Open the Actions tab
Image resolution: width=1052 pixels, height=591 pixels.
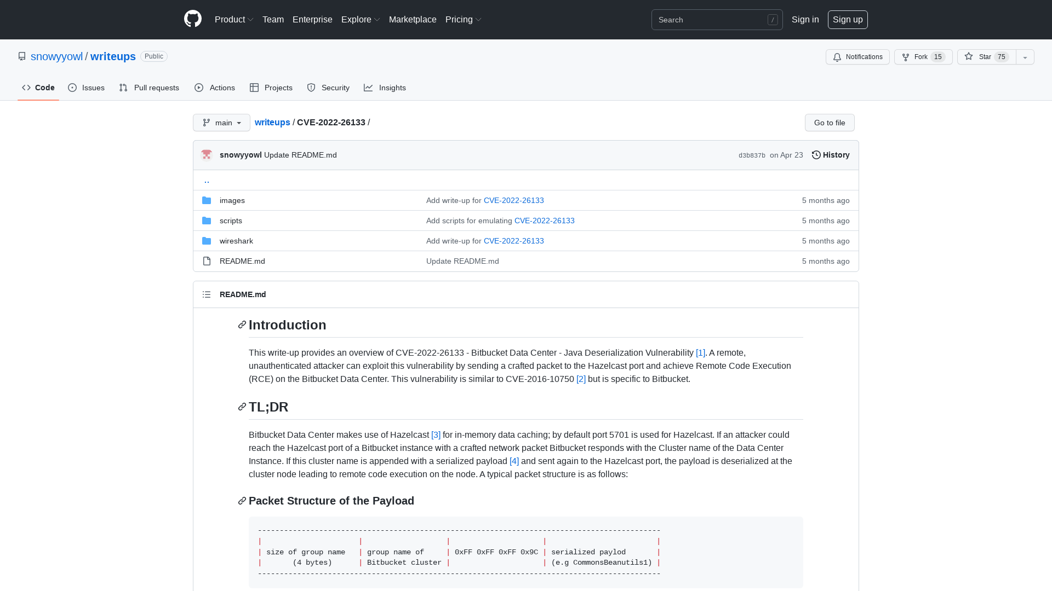click(215, 88)
